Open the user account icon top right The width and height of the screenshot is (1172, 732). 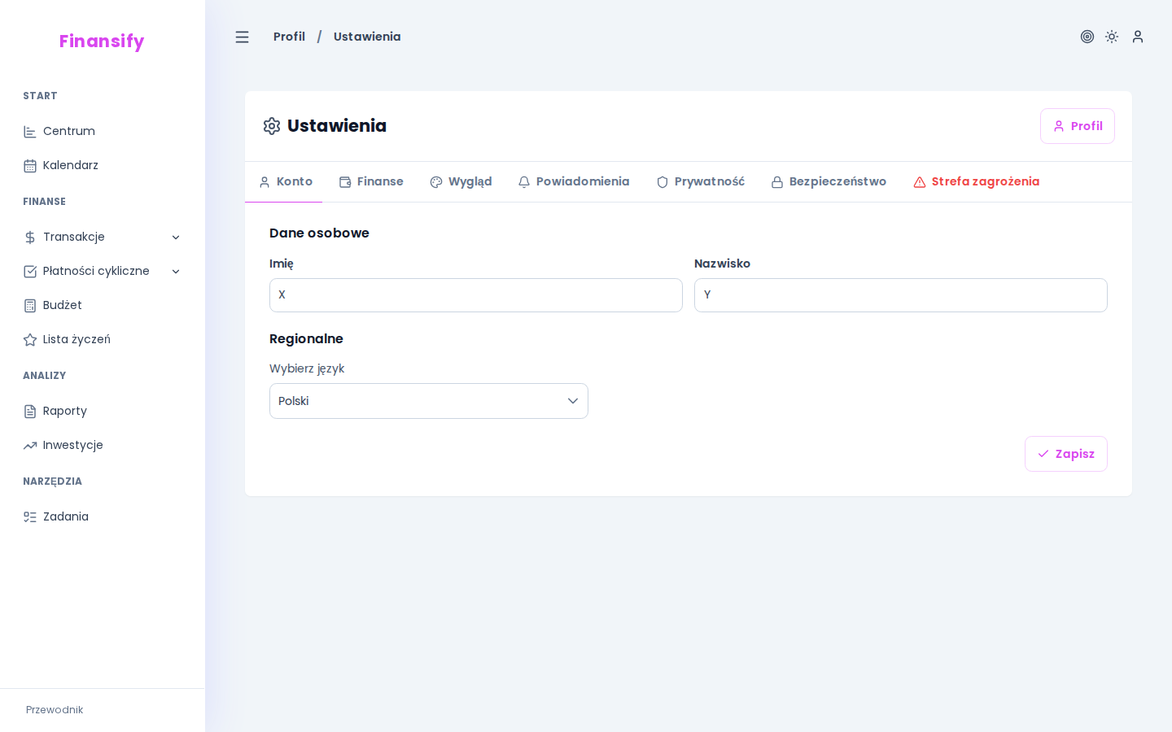pyautogui.click(x=1138, y=37)
